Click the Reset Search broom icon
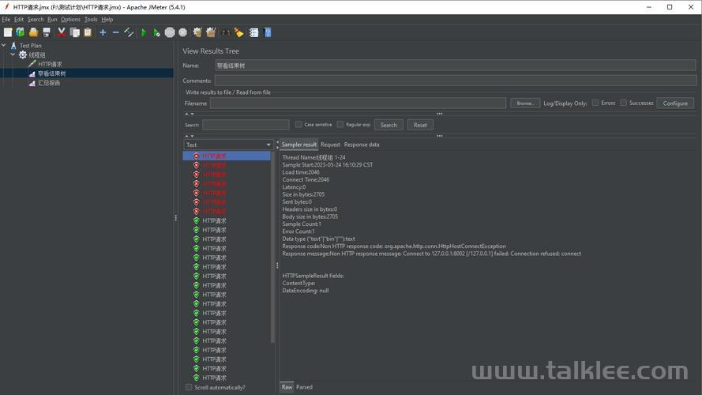Viewport: 702px width, 395px height. click(238, 32)
